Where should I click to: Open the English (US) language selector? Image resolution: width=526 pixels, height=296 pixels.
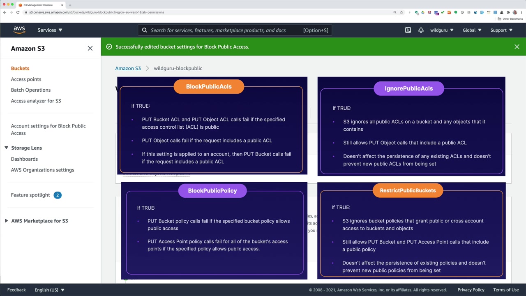coord(49,290)
